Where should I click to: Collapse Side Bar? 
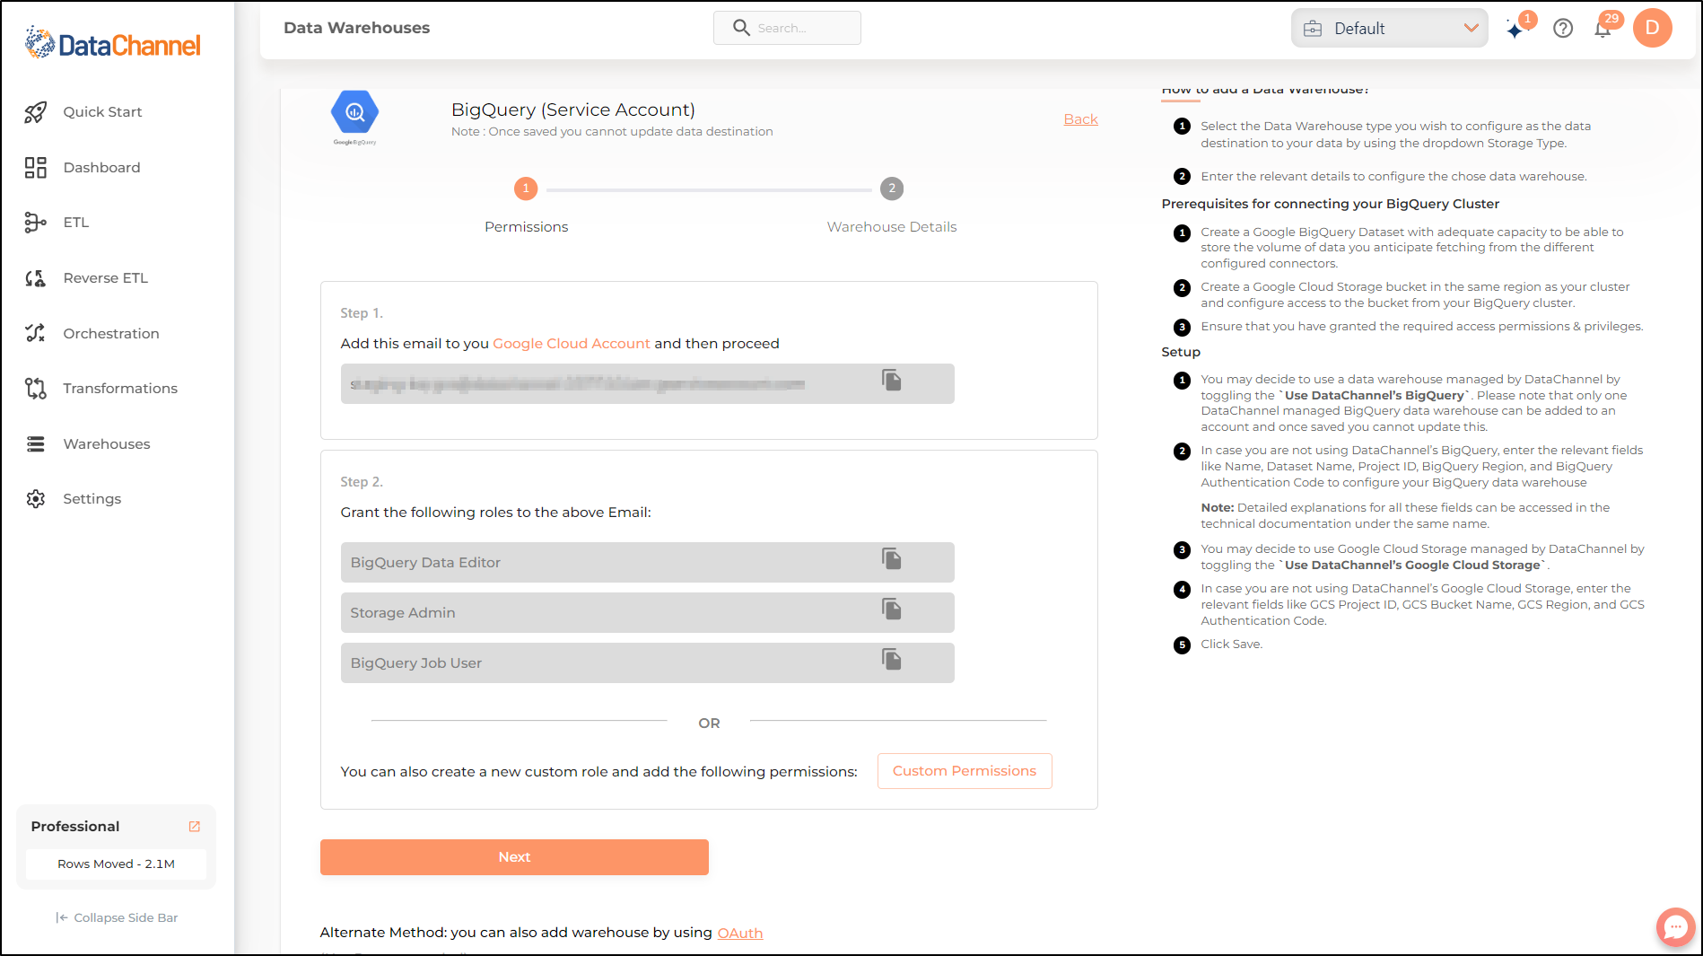click(117, 918)
